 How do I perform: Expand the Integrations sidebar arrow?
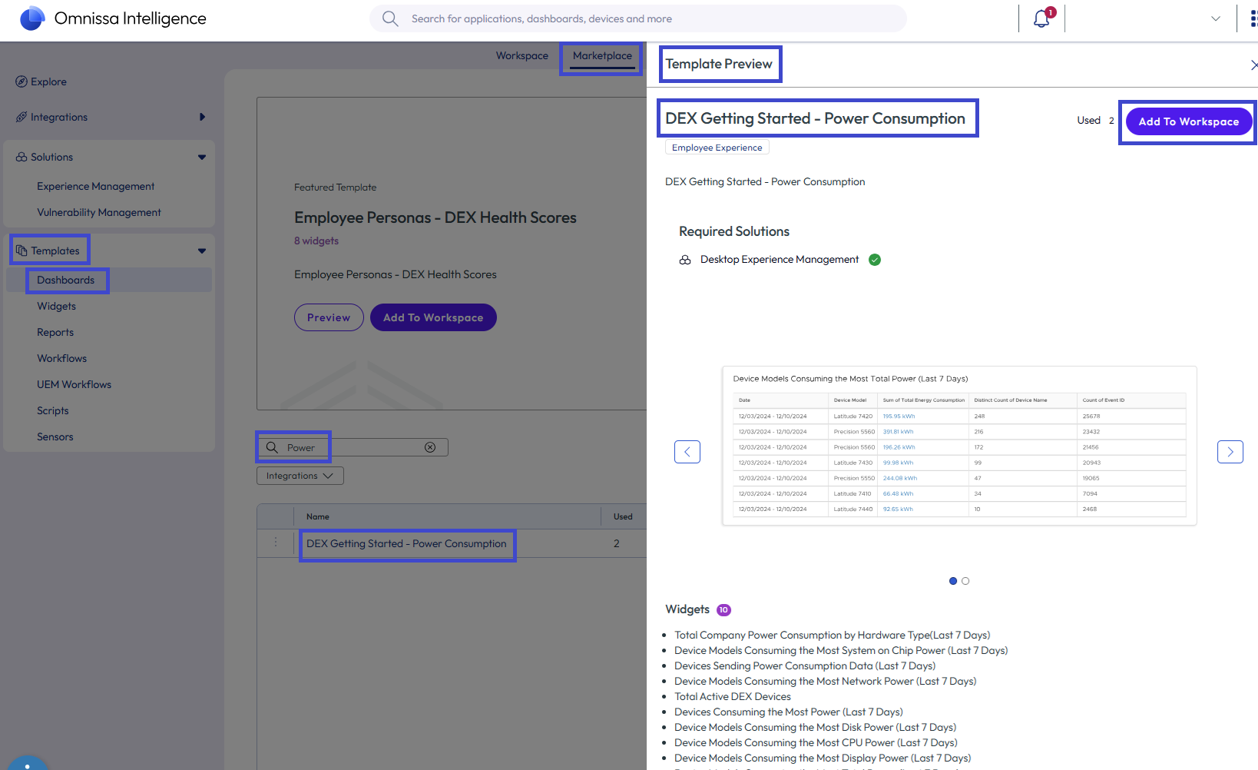[x=202, y=117]
